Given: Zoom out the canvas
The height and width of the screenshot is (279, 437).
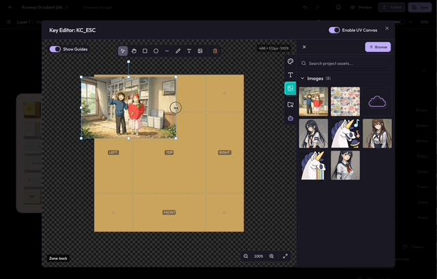Looking at the screenshot, I should 246,256.
